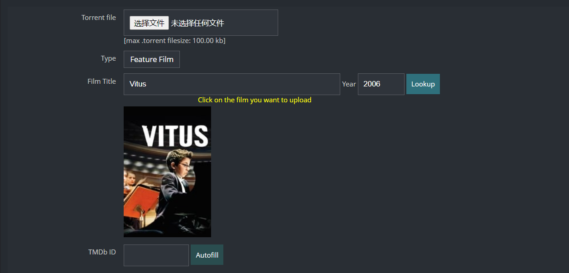Click the Year label beside the title
The height and width of the screenshot is (273, 569).
point(349,84)
